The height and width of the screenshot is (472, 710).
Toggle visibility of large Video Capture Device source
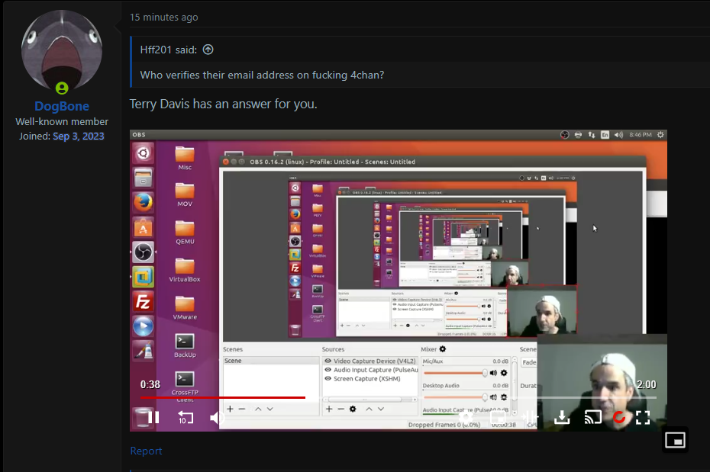point(328,361)
